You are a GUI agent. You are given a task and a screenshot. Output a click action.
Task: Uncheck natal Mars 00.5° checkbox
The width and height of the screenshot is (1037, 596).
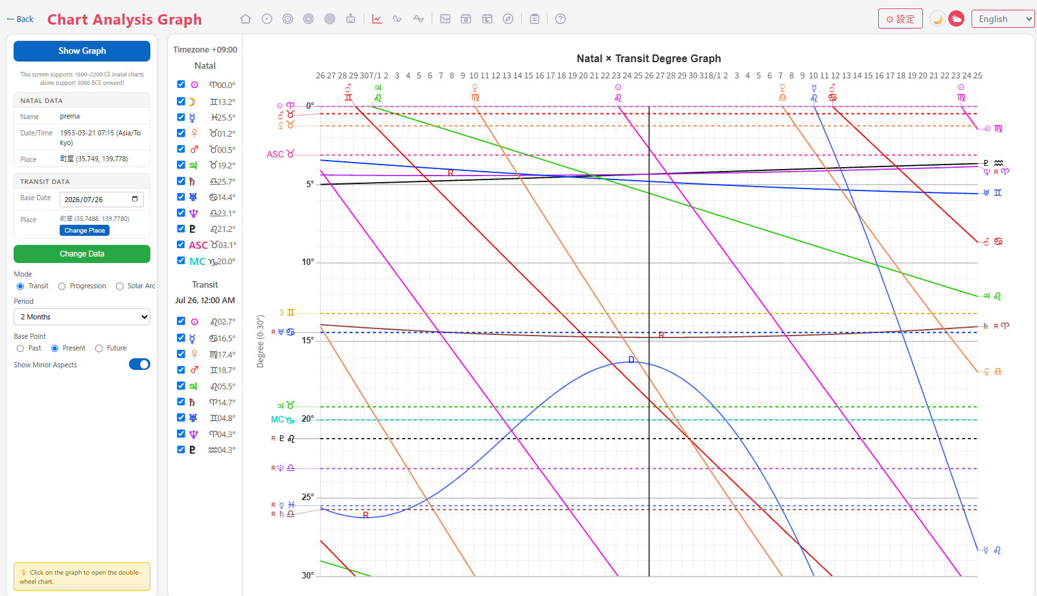[181, 149]
